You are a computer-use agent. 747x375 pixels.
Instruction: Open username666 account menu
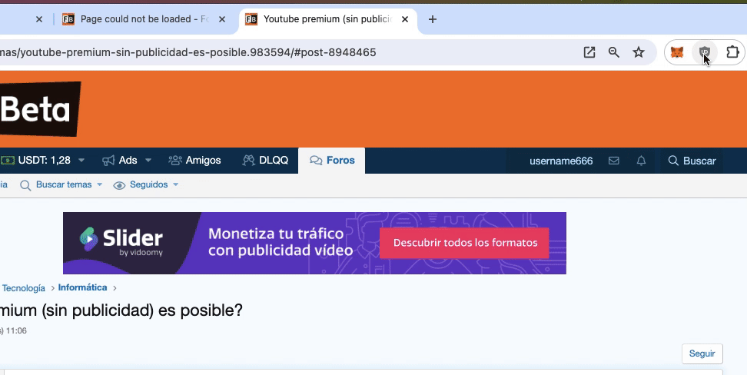(561, 161)
